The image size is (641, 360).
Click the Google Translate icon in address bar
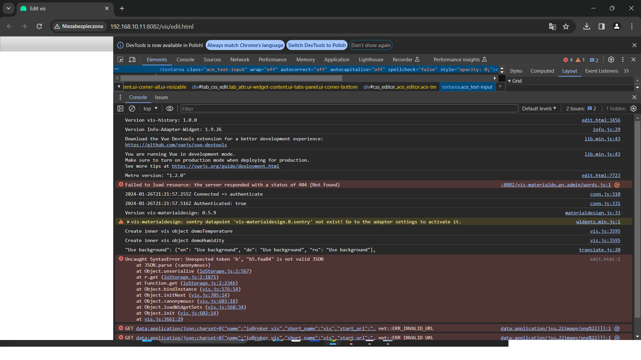[x=553, y=27]
